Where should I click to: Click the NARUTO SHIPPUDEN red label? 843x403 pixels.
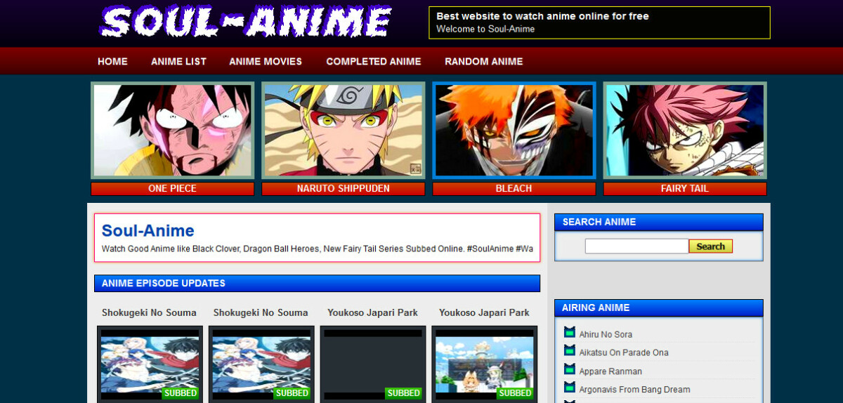pyautogui.click(x=343, y=189)
